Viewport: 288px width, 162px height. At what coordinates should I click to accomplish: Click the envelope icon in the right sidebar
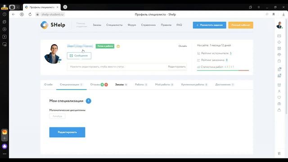[279, 36]
